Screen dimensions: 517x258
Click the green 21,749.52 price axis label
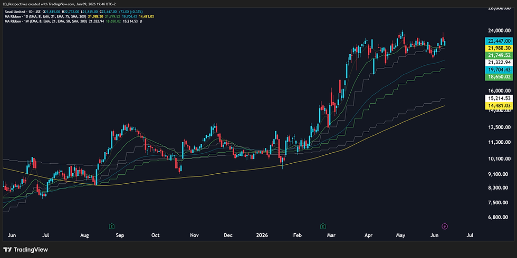click(499, 55)
